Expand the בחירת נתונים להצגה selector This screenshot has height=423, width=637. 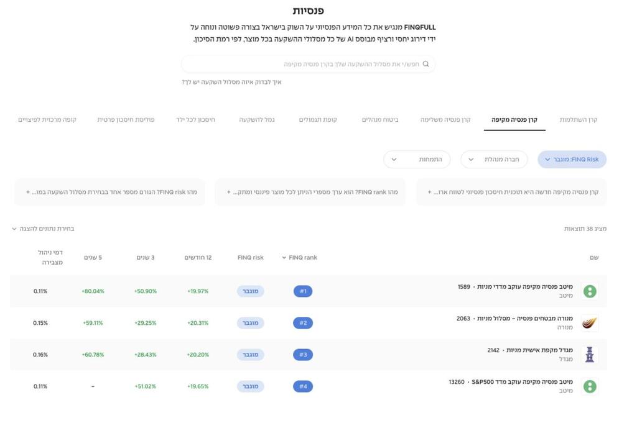(x=43, y=229)
